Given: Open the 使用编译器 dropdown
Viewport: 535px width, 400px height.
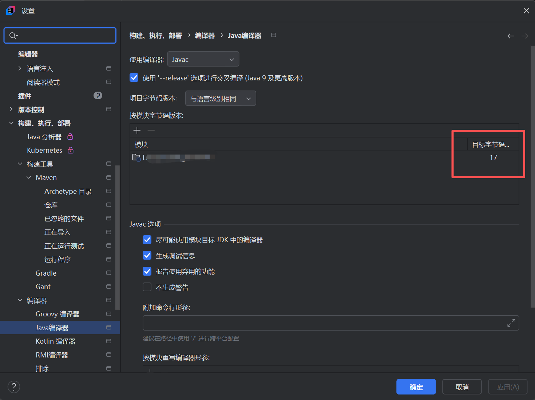Looking at the screenshot, I should (203, 59).
